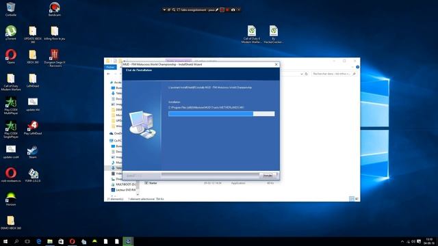Select the Left4Dead desktop folder

point(33,81)
